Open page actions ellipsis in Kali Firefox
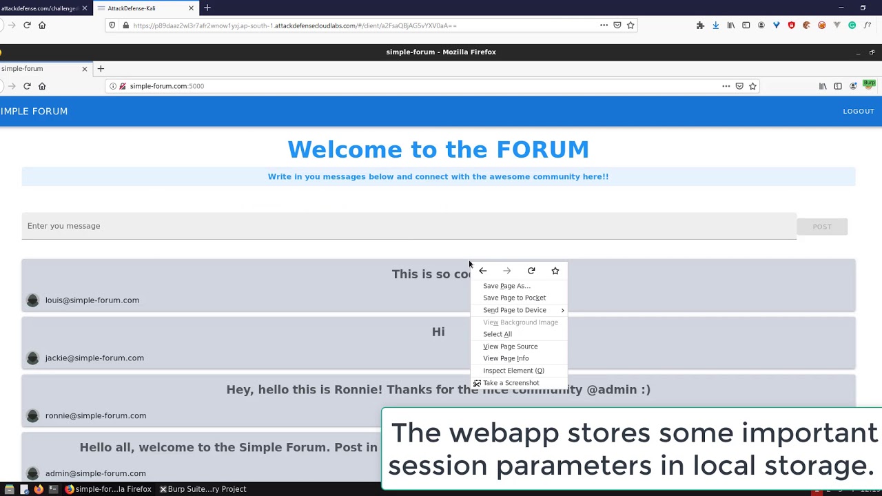 (726, 86)
